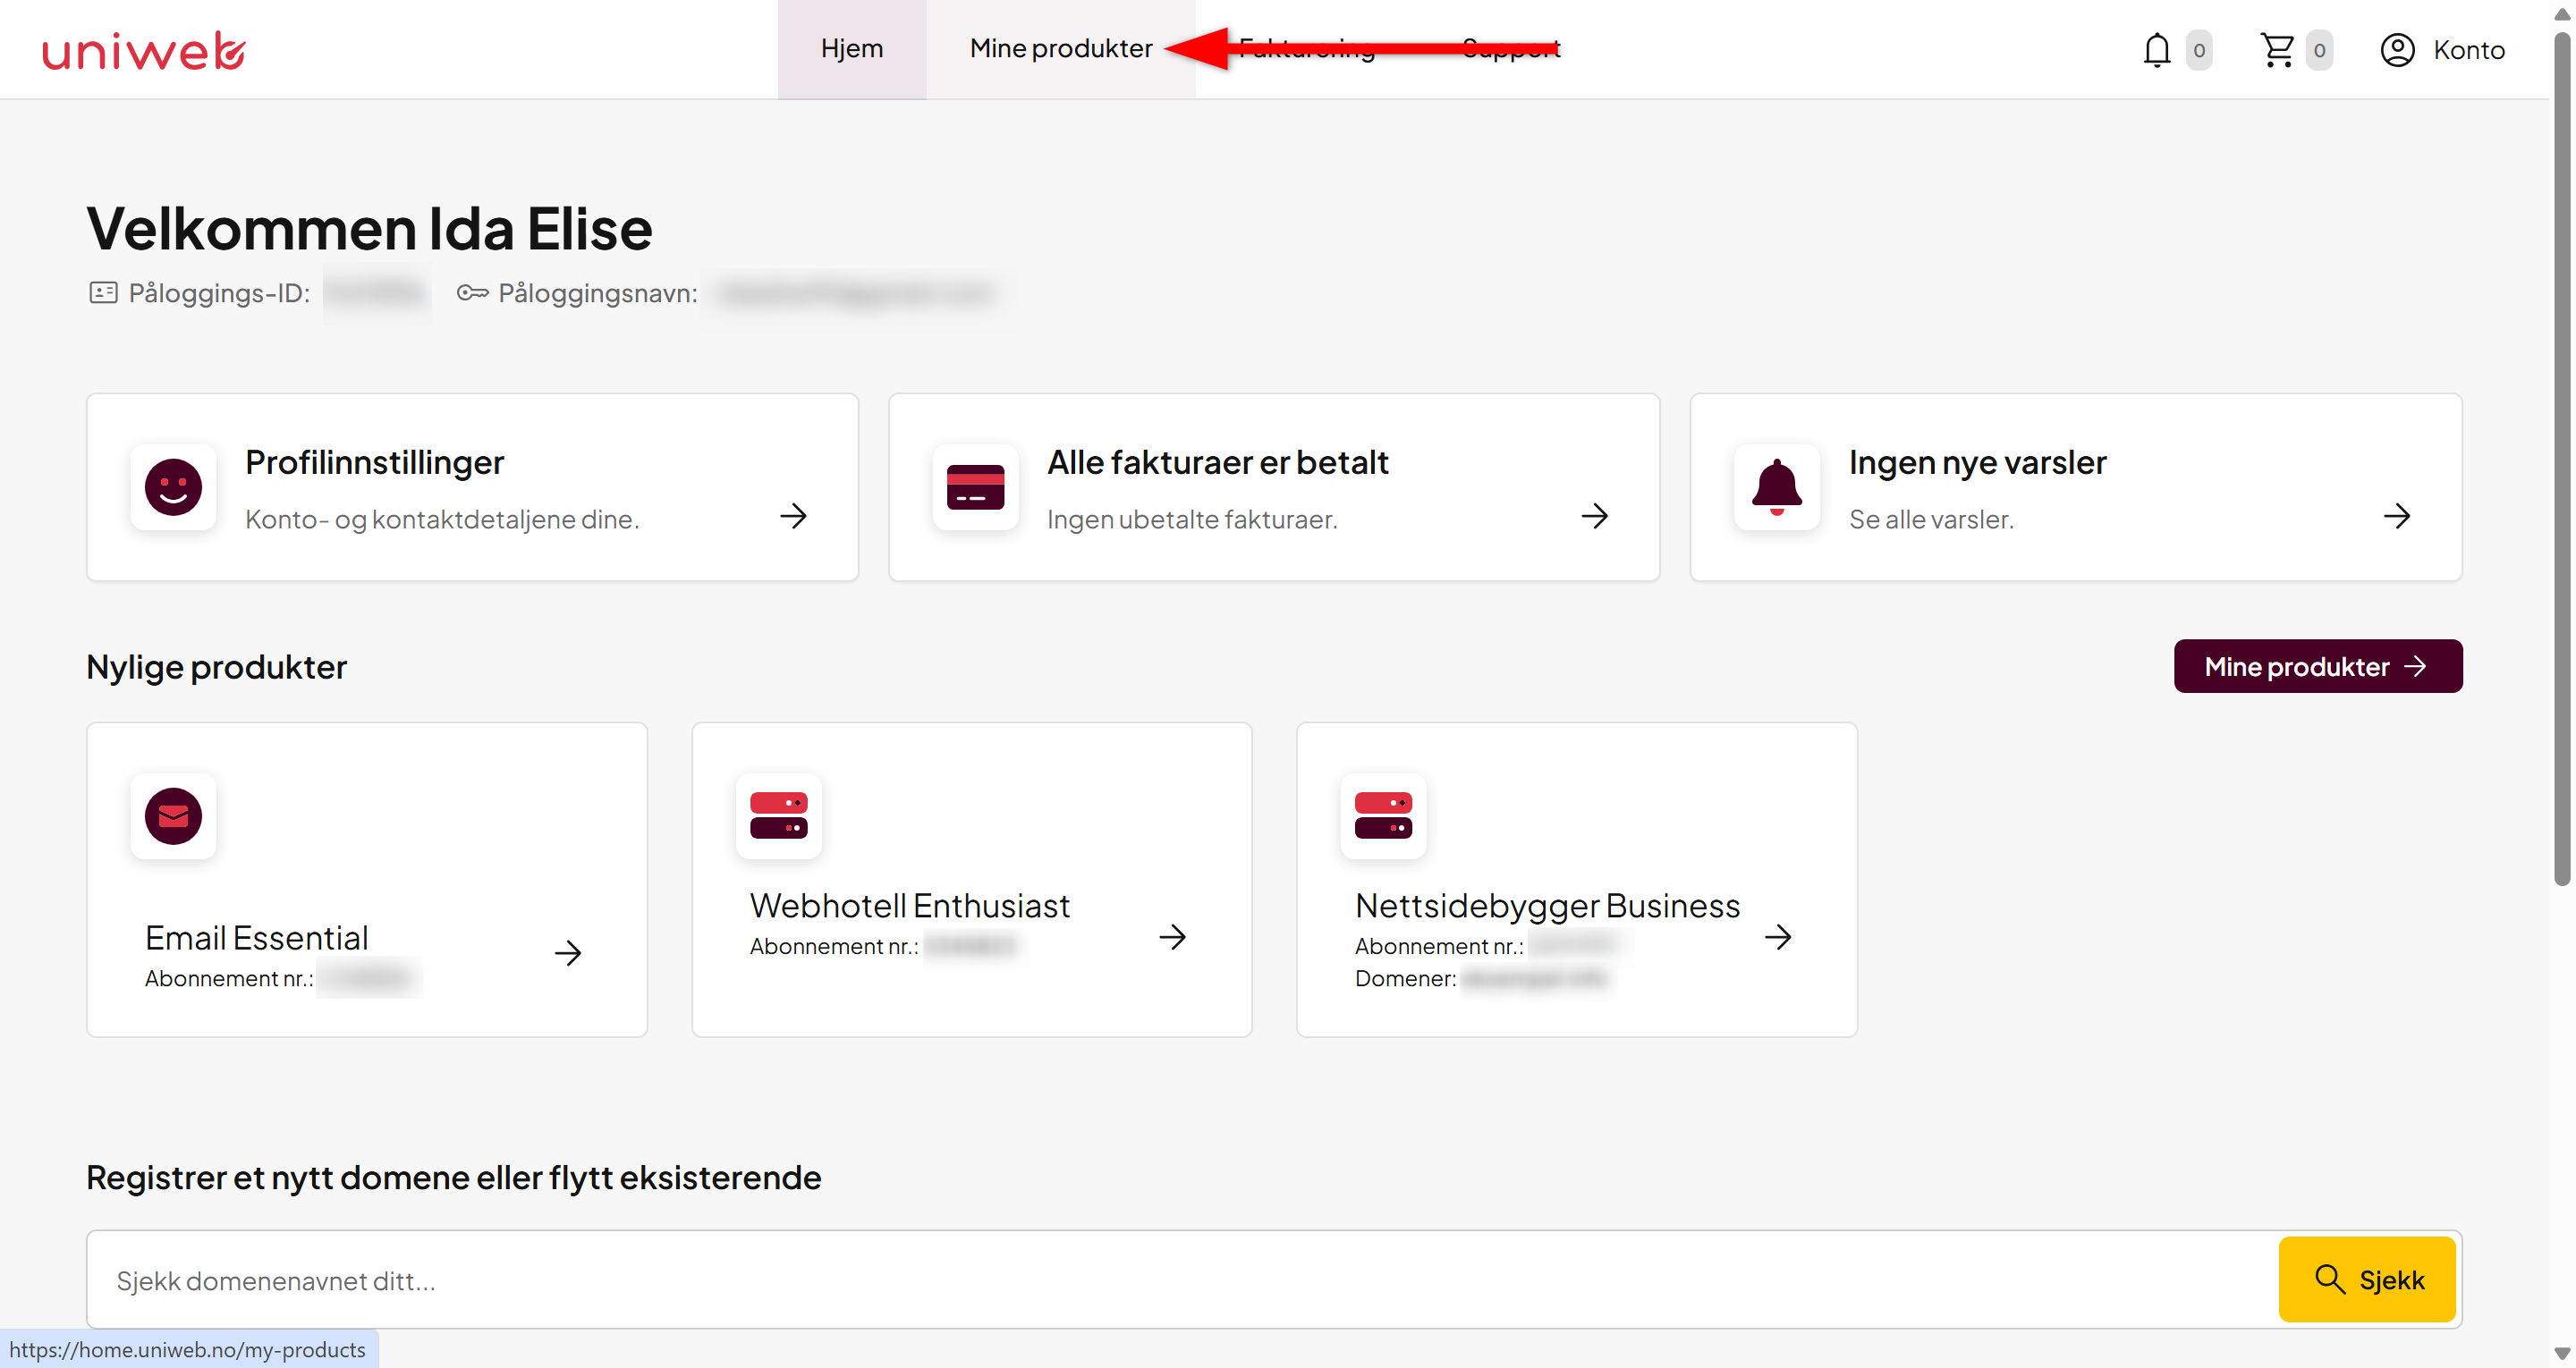Click the dark Mine produkter button
The image size is (2576, 1368).
click(x=2317, y=666)
